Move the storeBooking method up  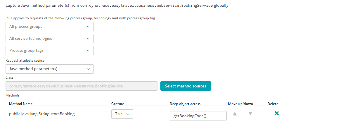coord(235,113)
